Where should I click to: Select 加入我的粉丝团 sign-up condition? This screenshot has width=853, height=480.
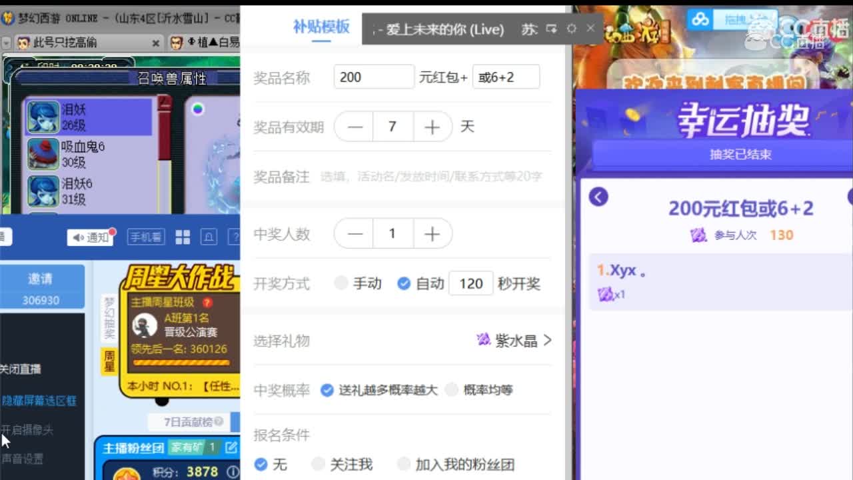(x=456, y=464)
